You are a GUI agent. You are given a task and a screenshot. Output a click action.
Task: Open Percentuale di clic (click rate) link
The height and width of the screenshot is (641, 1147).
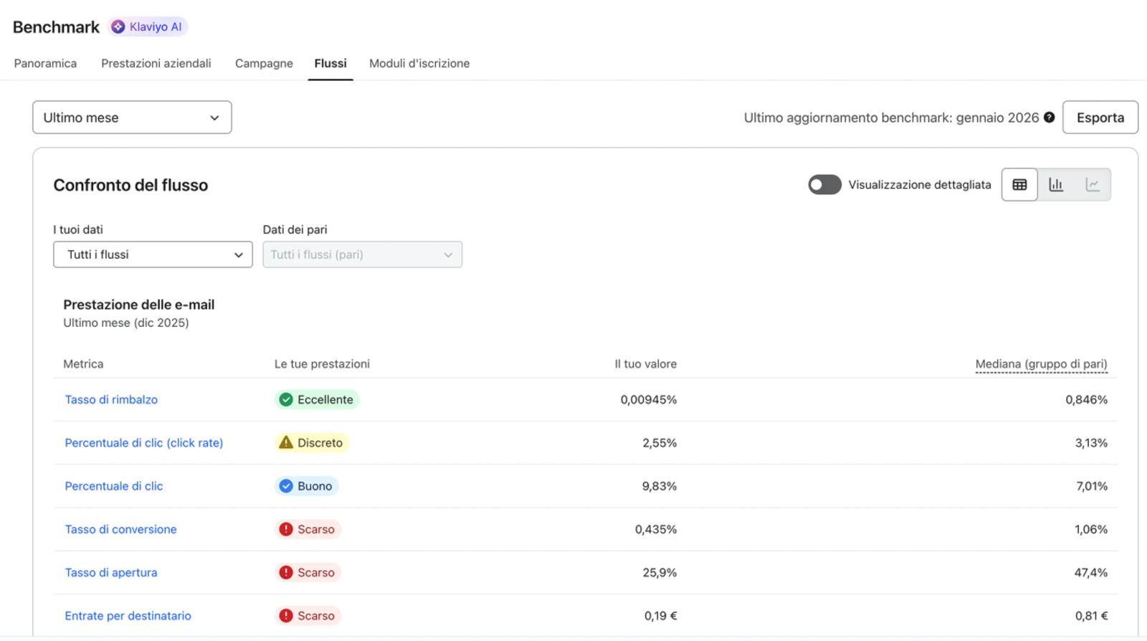tap(144, 442)
